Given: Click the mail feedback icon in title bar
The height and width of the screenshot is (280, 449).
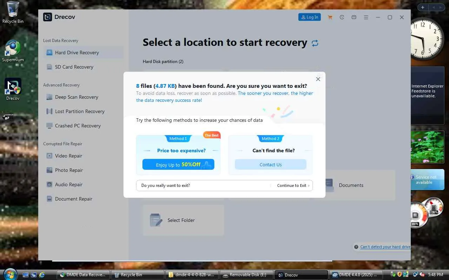Looking at the screenshot, I should coord(354,17).
